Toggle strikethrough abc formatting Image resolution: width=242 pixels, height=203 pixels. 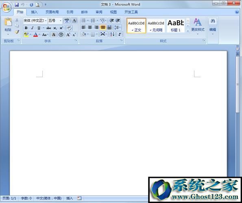49,28
